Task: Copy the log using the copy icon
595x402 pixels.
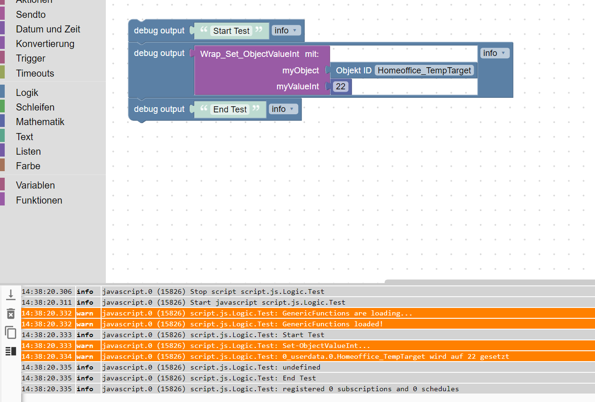Action: (10, 332)
